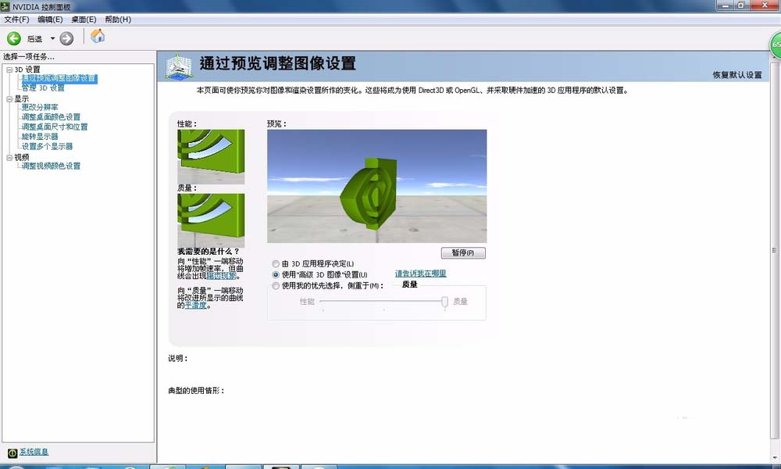
Task: Click the NVIDIA app icon in title bar
Action: pos(5,6)
